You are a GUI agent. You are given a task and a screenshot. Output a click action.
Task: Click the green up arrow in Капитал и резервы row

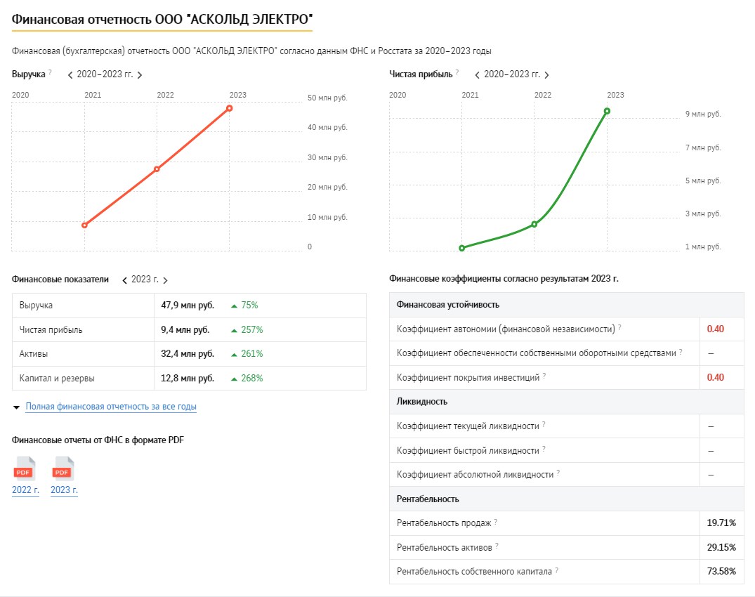coord(234,379)
